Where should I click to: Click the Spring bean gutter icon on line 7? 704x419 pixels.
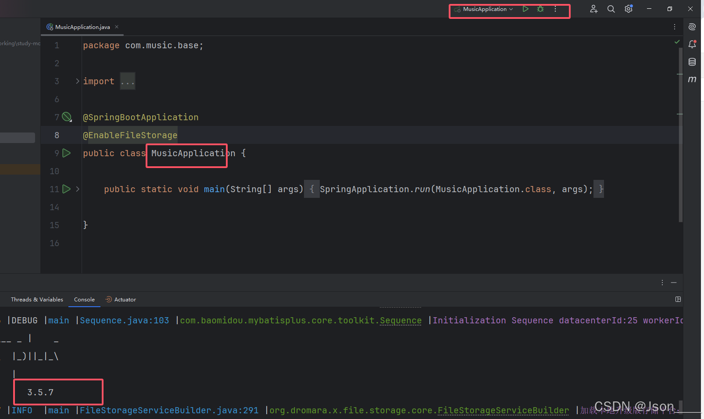(x=67, y=117)
